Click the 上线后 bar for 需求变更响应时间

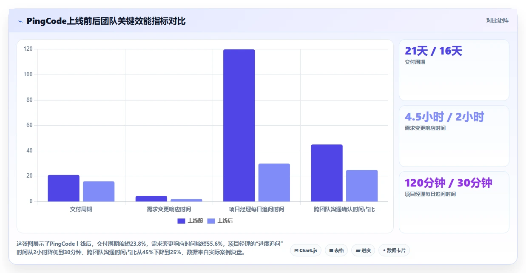point(186,200)
